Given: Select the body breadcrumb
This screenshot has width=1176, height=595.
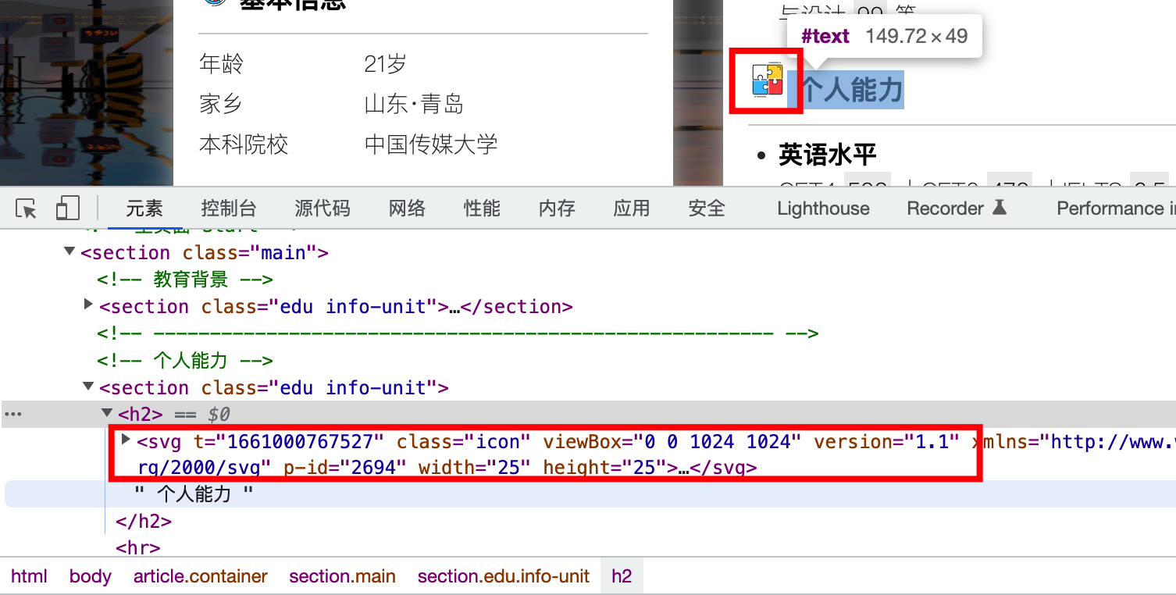Looking at the screenshot, I should (x=90, y=576).
